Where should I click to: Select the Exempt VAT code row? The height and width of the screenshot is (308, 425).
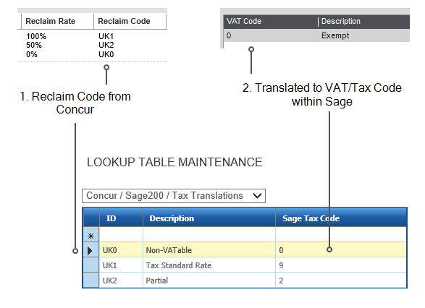(x=316, y=35)
